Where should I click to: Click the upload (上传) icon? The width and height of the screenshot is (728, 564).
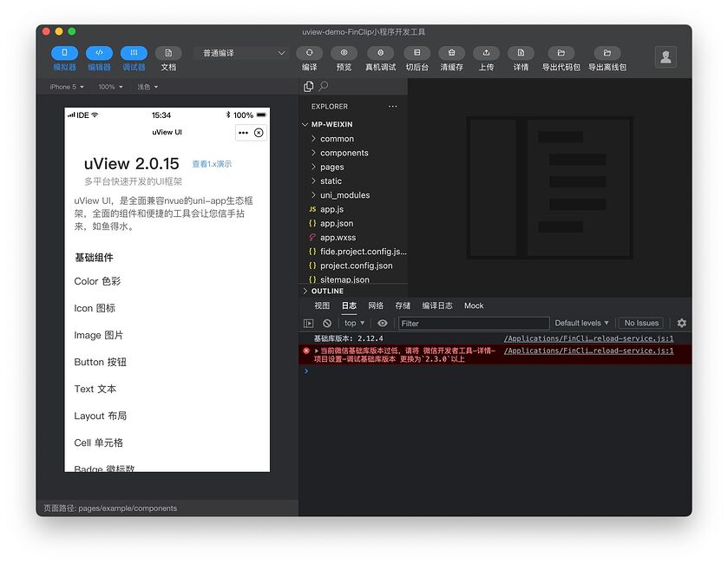coord(486,53)
